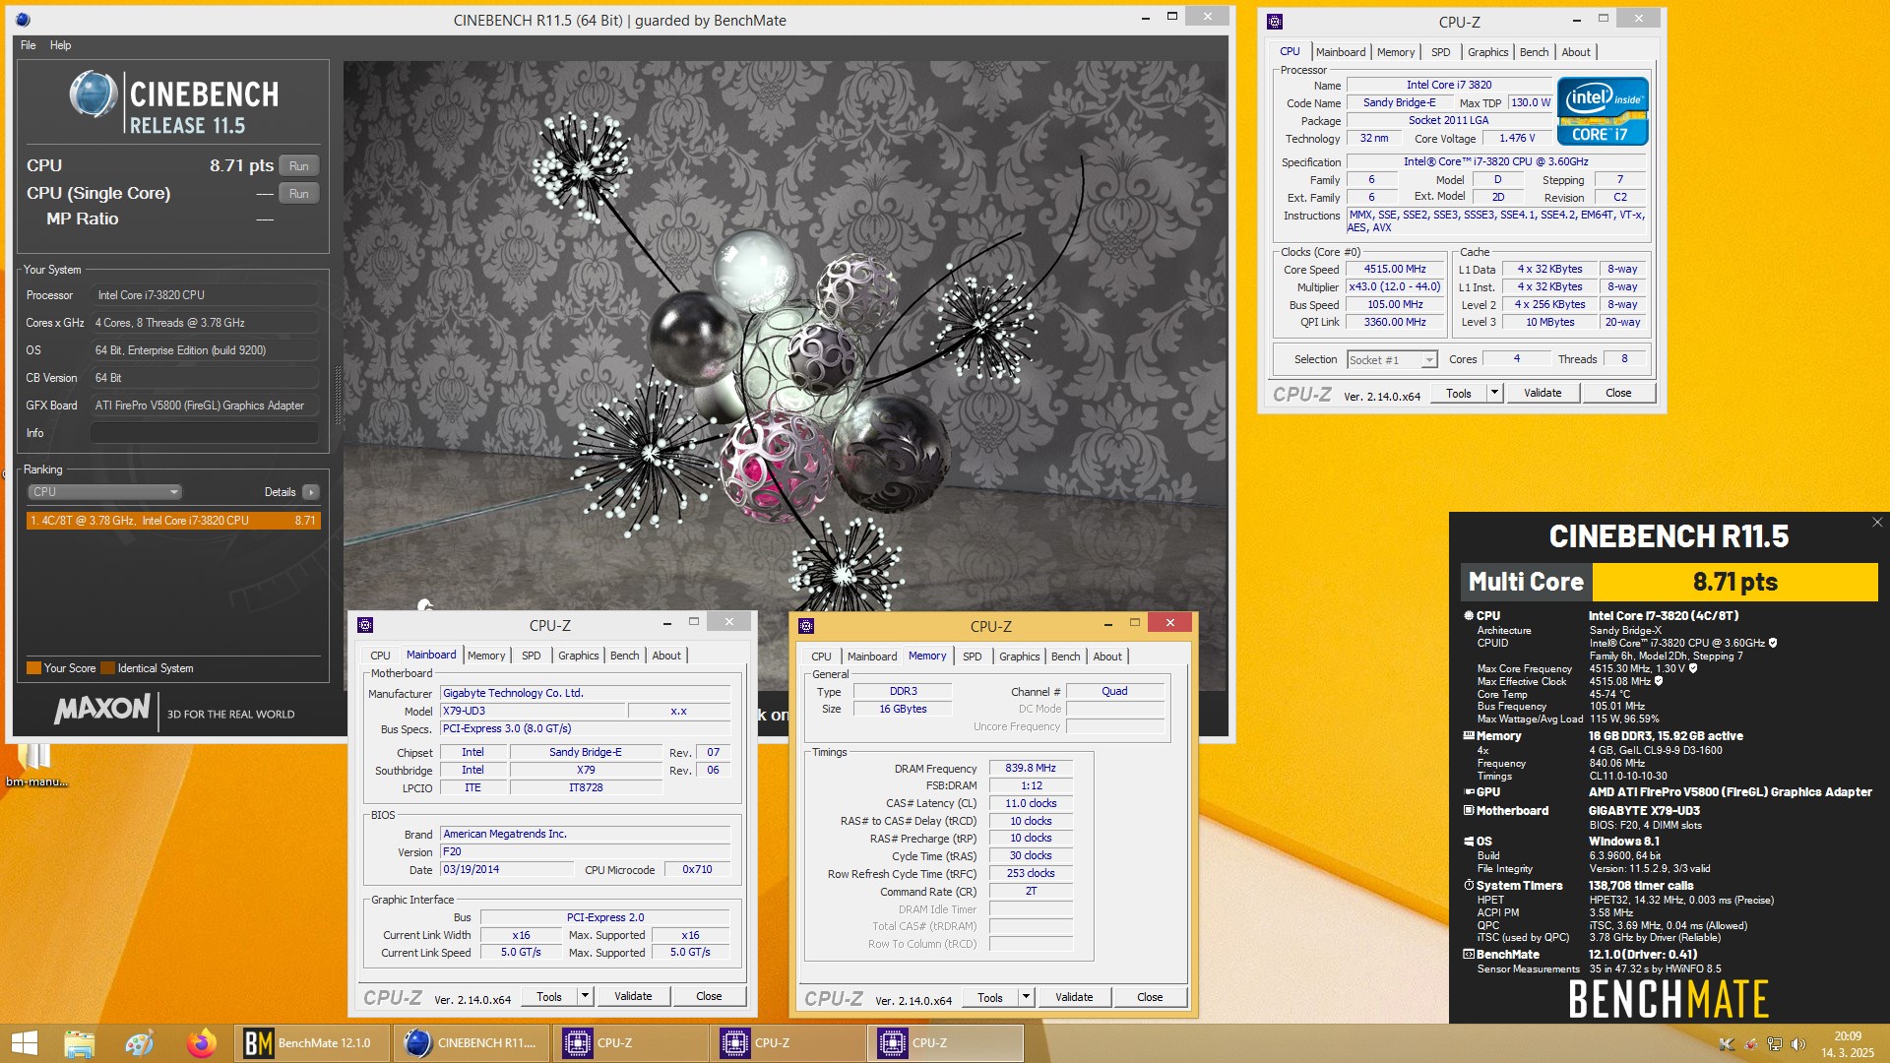1890x1063 pixels.
Task: Select ranking row Intel Core i7-3820 CPU 8.71
Action: point(173,521)
